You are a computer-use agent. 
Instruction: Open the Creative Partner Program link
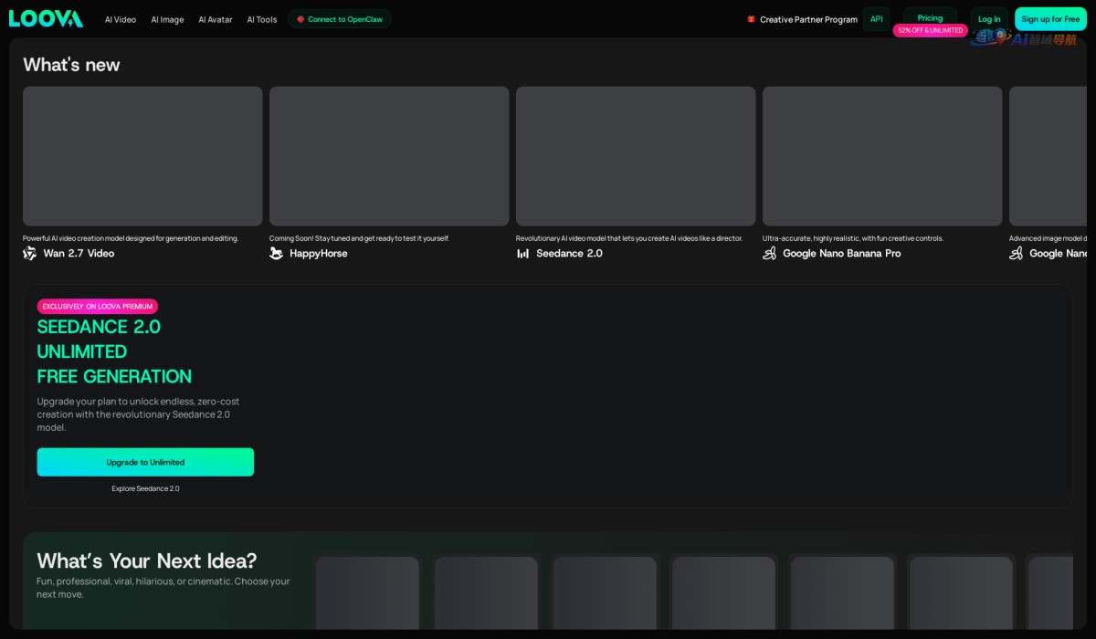coord(808,19)
